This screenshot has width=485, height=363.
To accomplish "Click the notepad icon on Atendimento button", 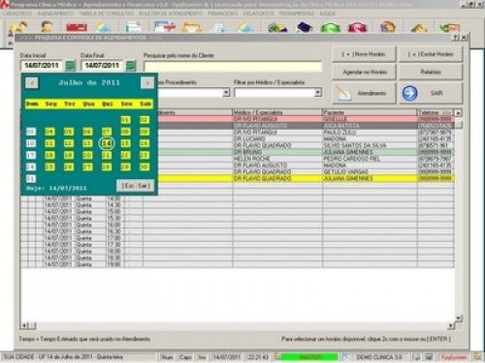I will pos(342,94).
